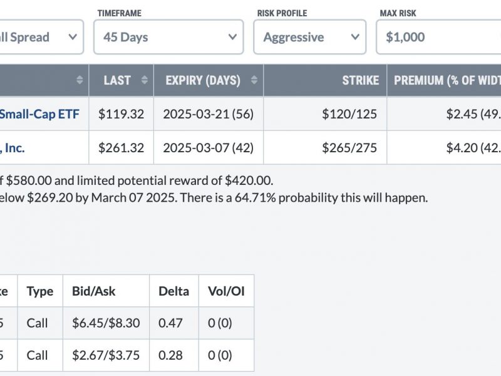Viewport: 501px width, 376px height.
Task: Open the Inc. company link
Action: tap(12, 148)
